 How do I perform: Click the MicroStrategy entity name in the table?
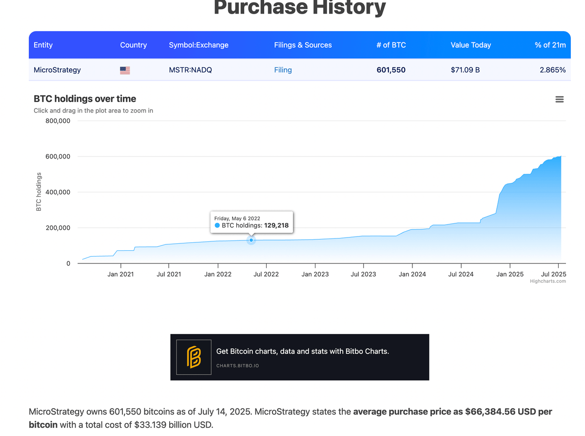pos(57,70)
